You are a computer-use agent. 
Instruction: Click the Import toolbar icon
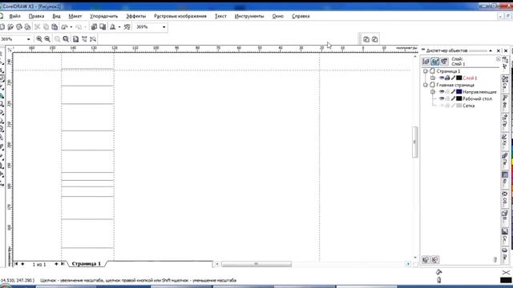[x=95, y=27]
